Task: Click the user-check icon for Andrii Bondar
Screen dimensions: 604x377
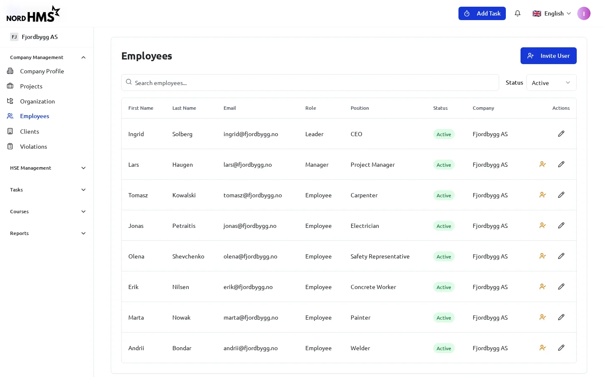Action: click(x=543, y=348)
